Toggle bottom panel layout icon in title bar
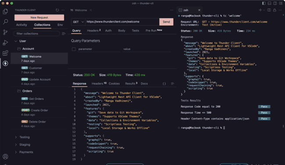 click(x=269, y=3)
